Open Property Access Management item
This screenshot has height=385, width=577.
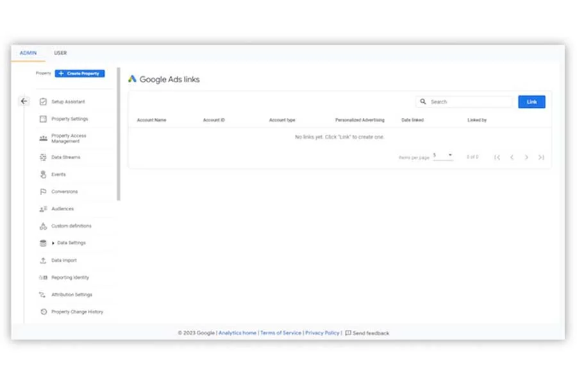pos(69,139)
